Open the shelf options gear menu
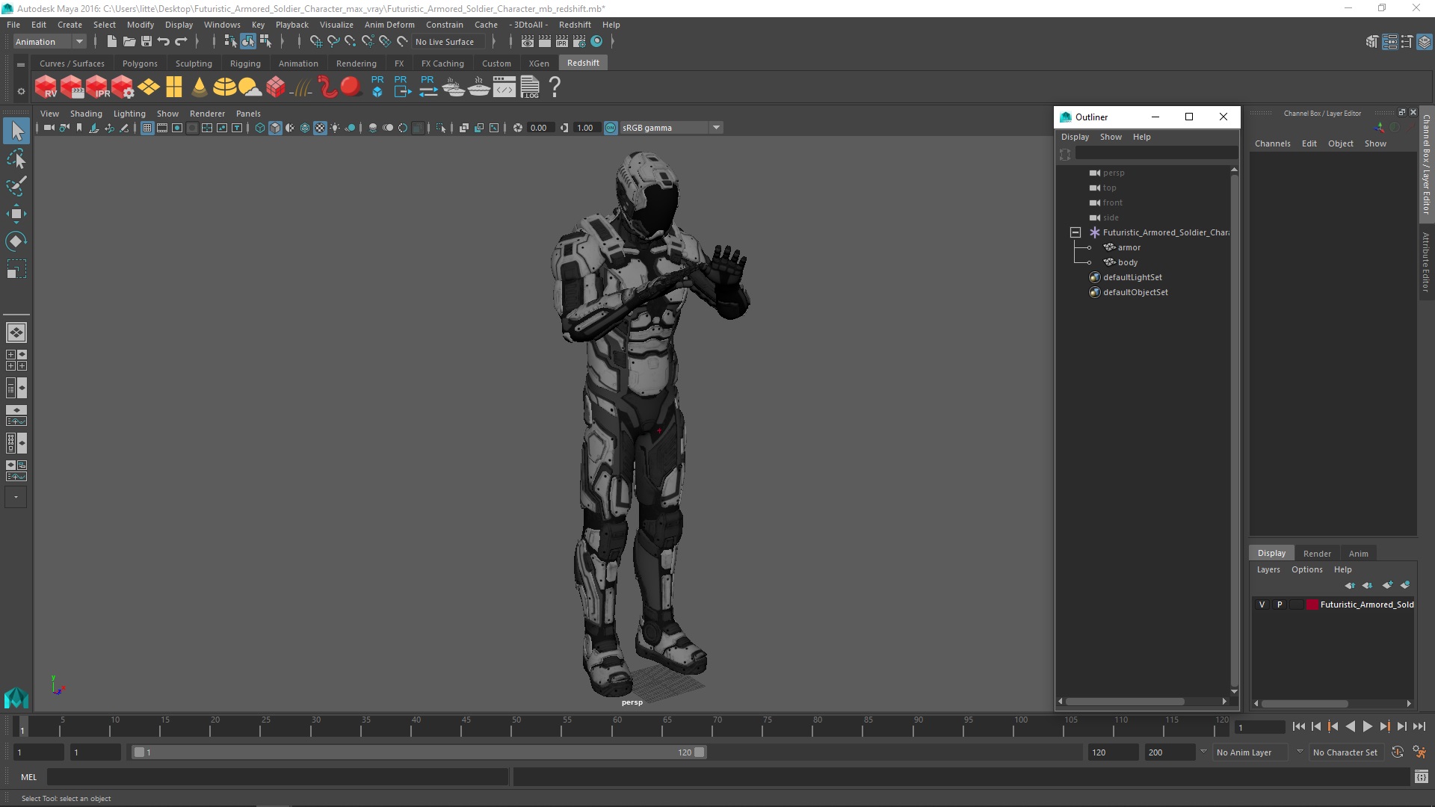 (x=21, y=91)
